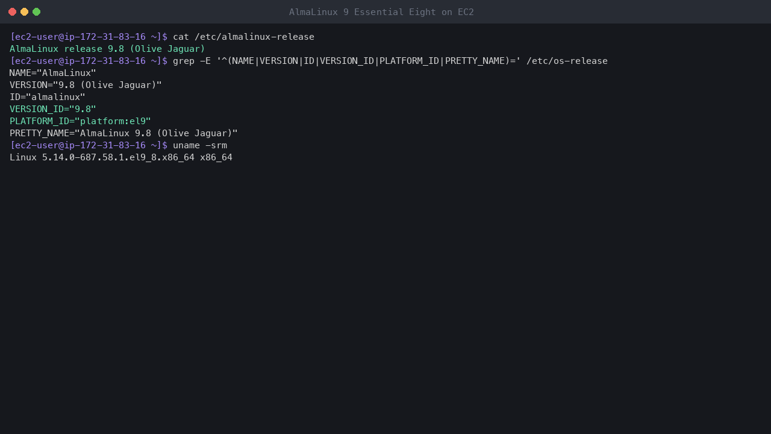Close the terminal with the red button
This screenshot has height=434, width=771.
click(12, 12)
